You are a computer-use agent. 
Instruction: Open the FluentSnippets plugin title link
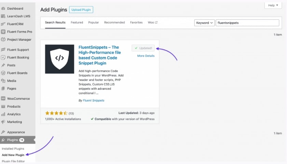pos(99,55)
